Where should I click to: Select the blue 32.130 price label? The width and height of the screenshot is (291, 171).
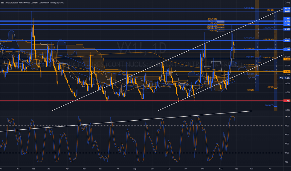pyautogui.click(x=287, y=29)
